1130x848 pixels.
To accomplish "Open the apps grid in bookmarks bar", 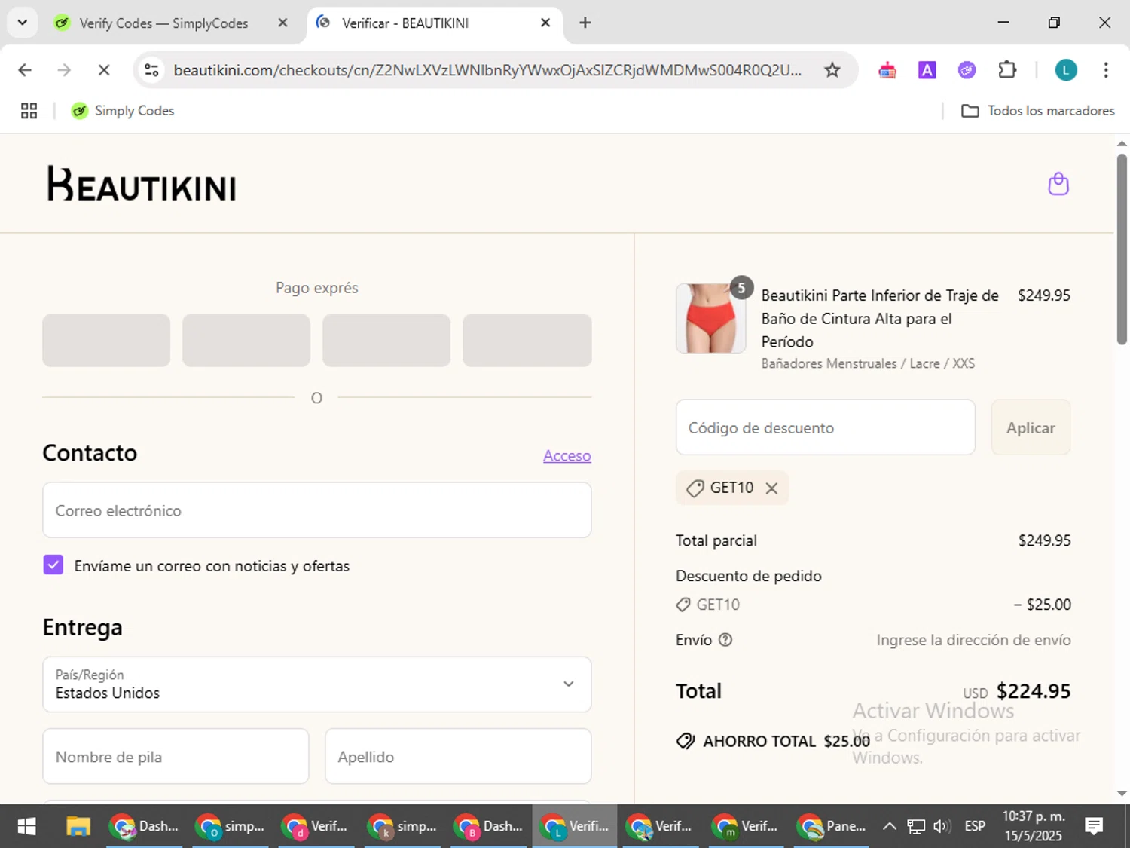I will pos(29,111).
